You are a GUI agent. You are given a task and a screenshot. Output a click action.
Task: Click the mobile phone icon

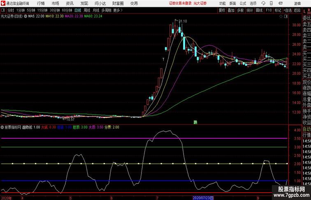click(x=272, y=3)
